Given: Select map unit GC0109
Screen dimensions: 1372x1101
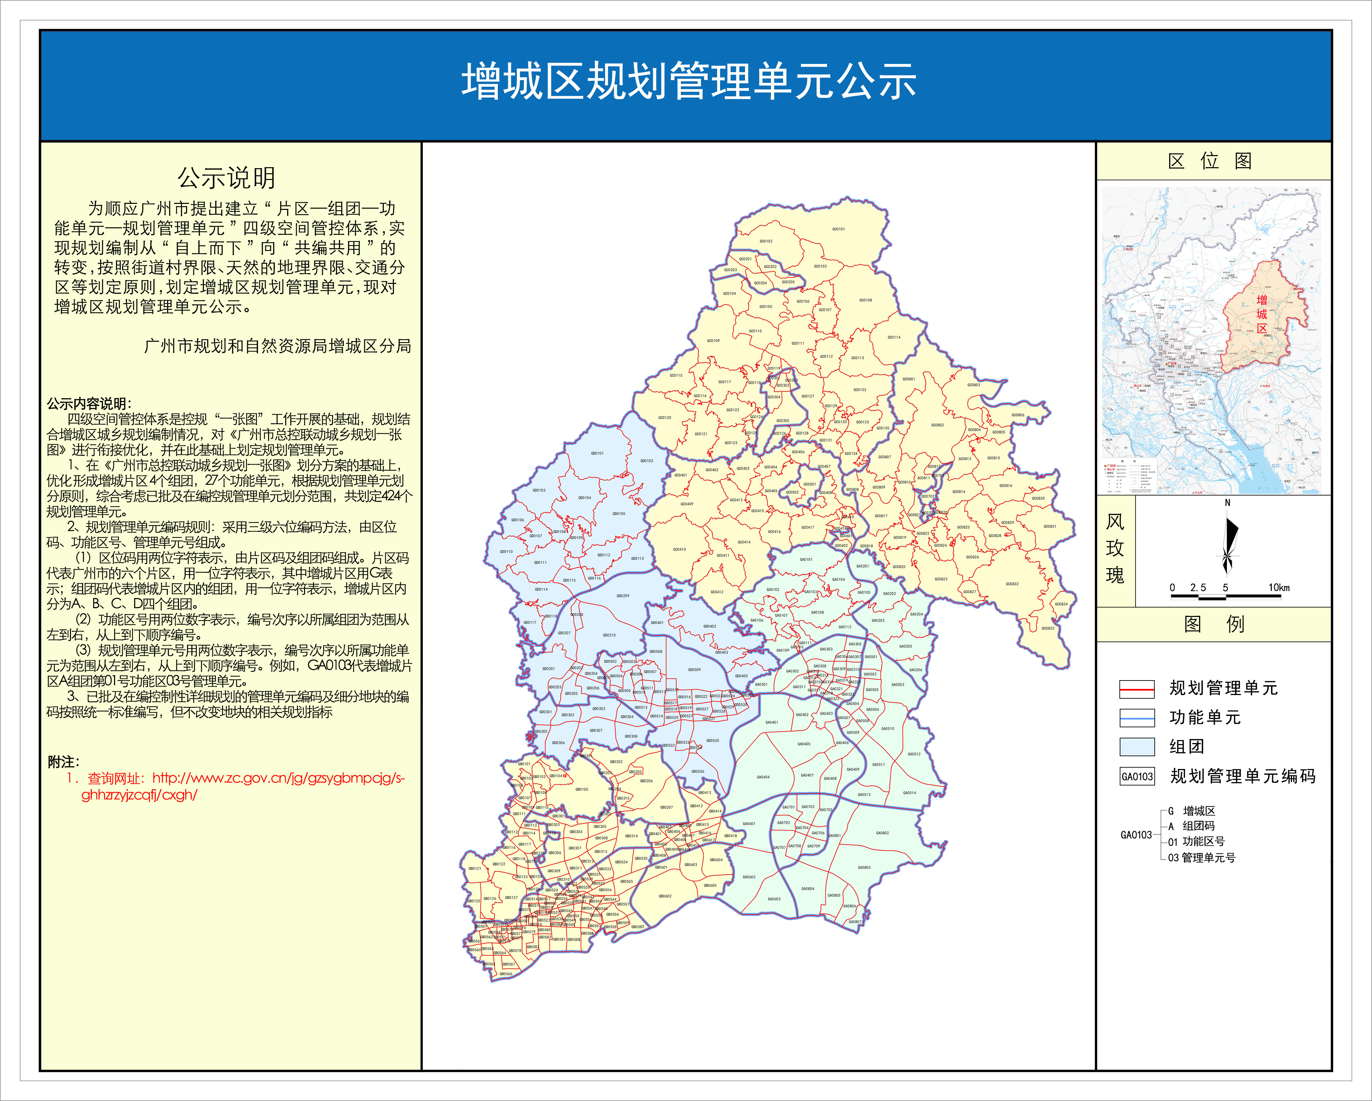Looking at the screenshot, I should (713, 340).
